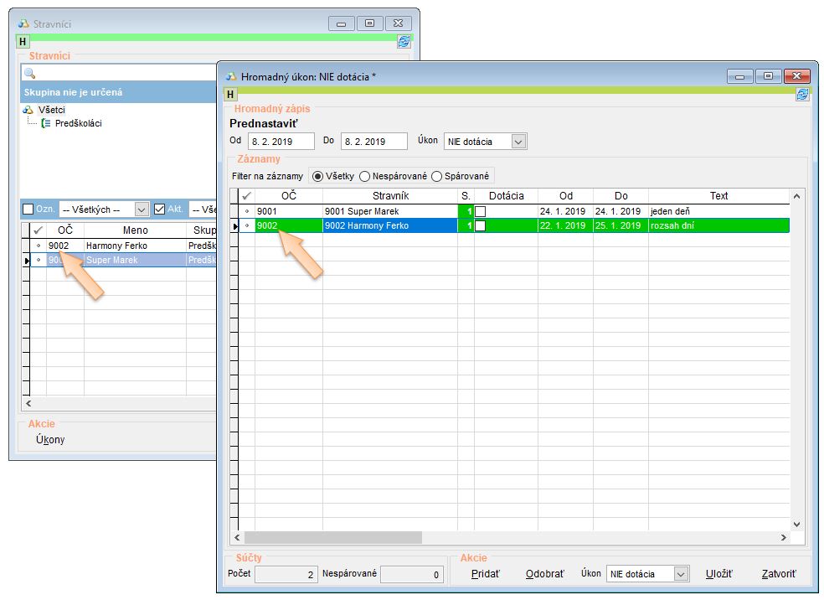Select Všetci in the group tree
This screenshot has height=600, width=824.
coord(52,110)
